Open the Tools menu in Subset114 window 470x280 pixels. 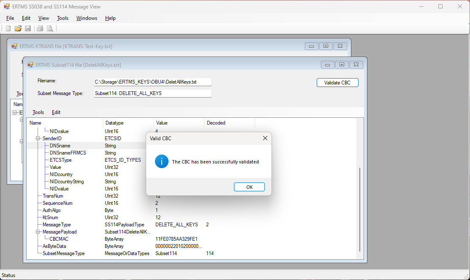[38, 112]
